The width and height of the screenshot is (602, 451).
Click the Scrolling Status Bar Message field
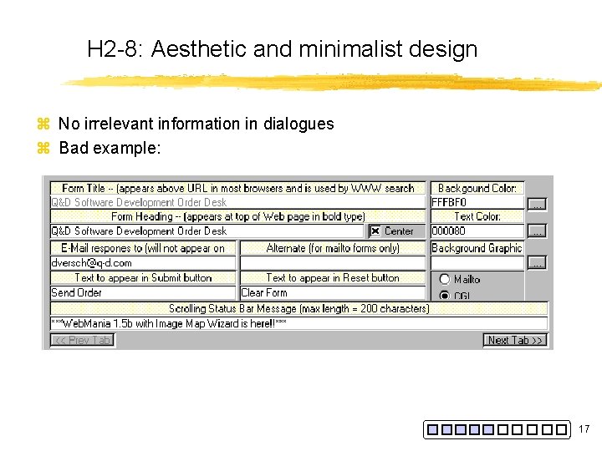(x=298, y=323)
